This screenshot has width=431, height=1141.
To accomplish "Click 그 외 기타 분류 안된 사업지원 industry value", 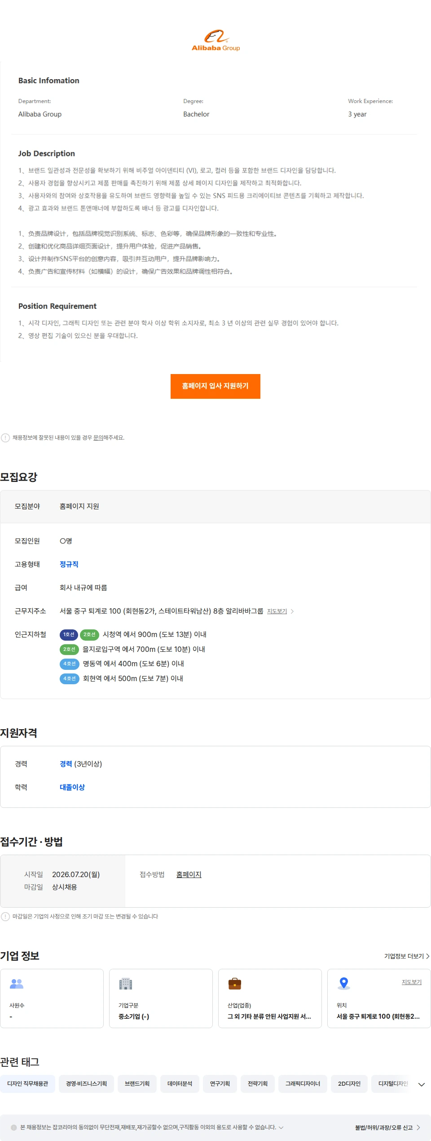I will coord(269,1017).
